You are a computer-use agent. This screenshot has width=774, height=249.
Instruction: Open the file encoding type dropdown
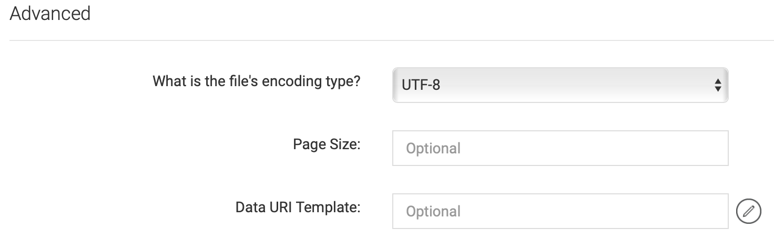[560, 85]
